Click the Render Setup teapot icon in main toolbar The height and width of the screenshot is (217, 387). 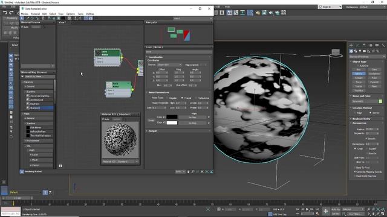[x=258, y=13]
